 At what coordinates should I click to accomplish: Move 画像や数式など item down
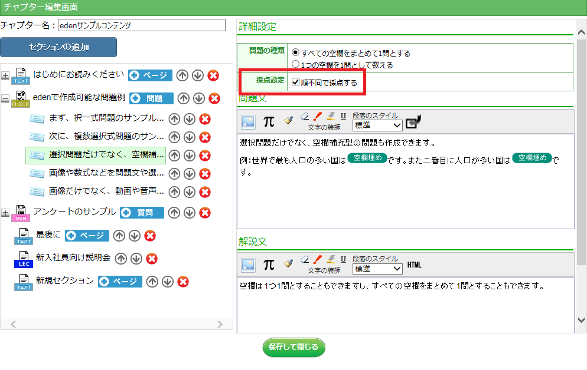190,174
